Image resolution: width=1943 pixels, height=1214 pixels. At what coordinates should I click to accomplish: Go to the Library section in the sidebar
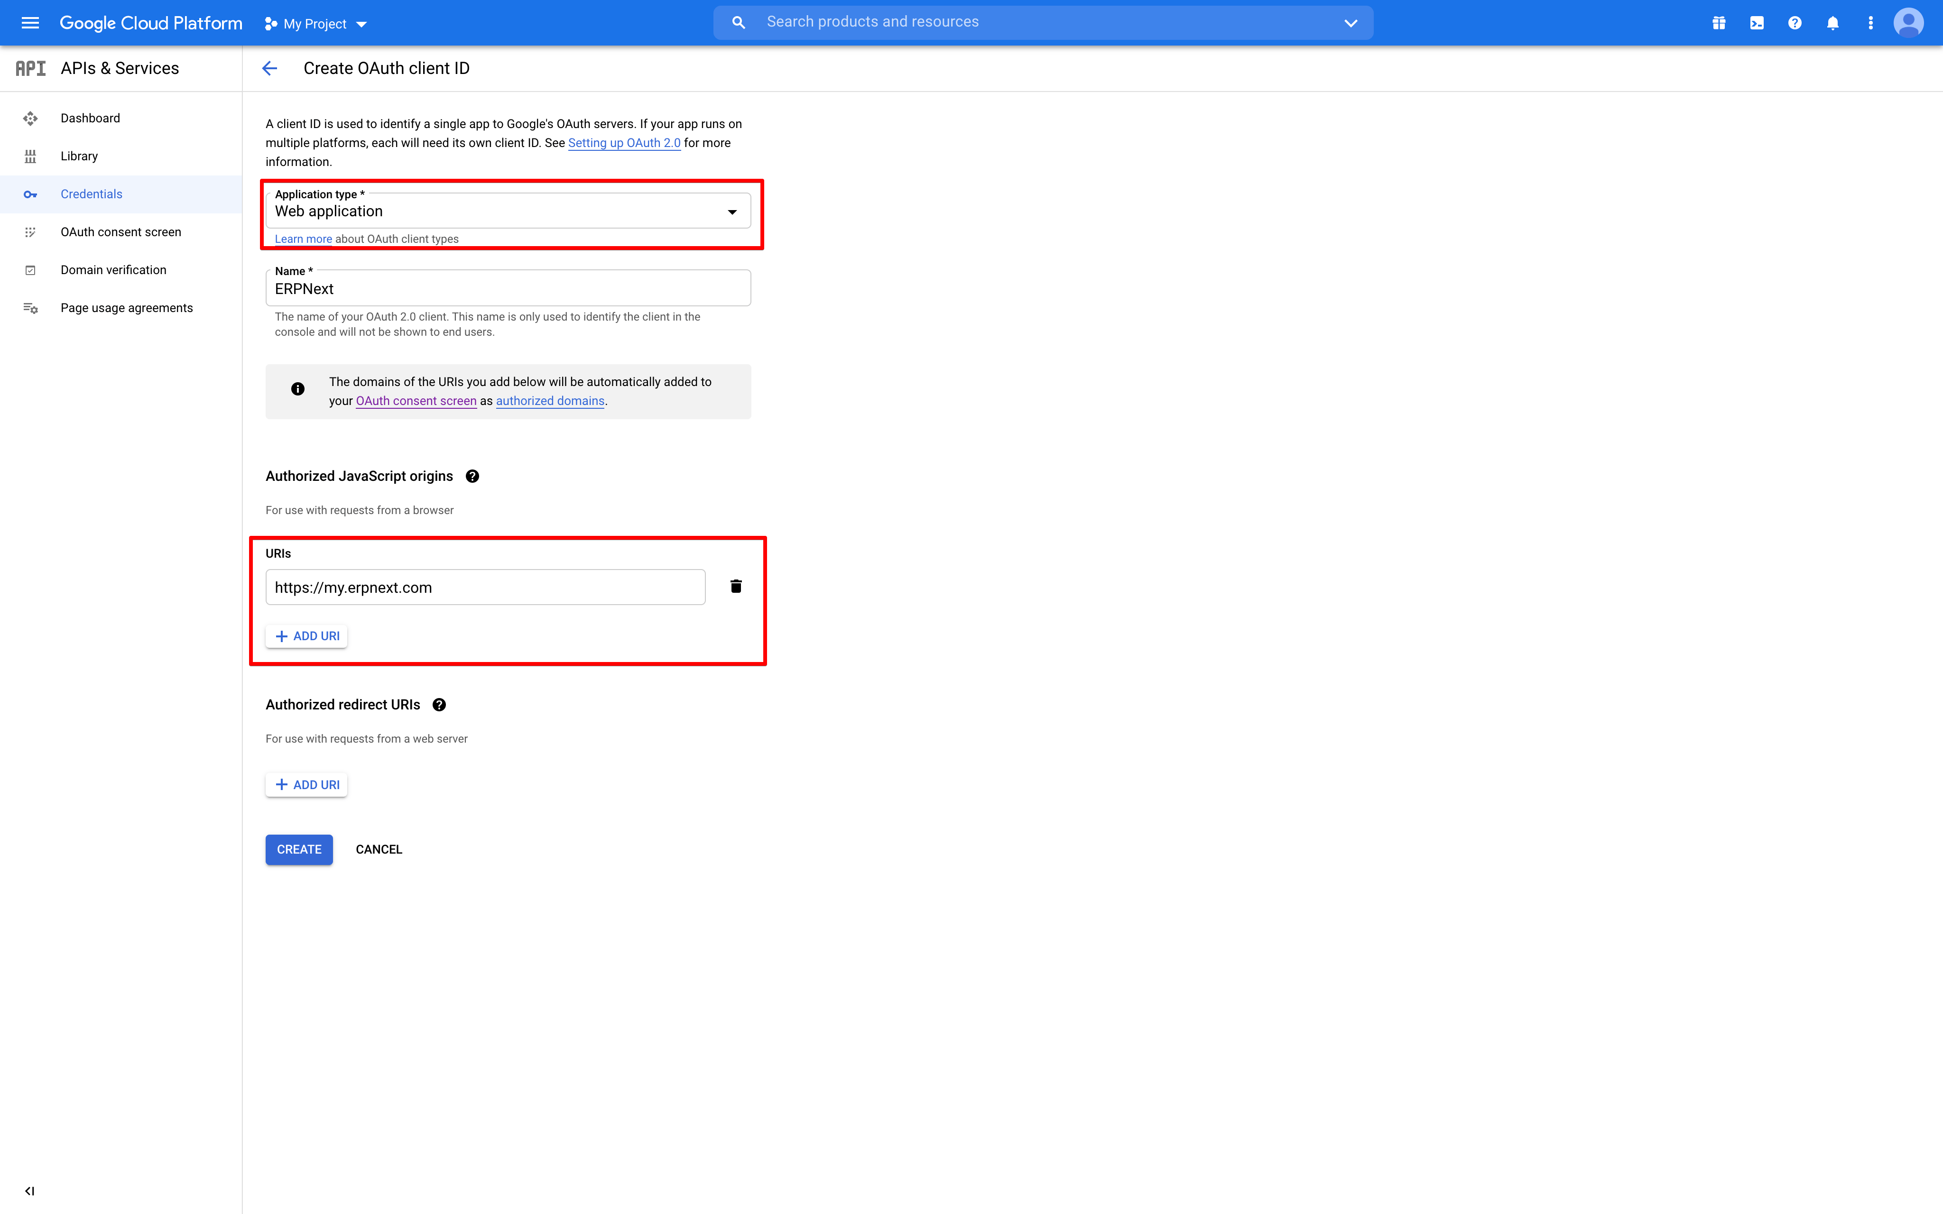tap(79, 156)
